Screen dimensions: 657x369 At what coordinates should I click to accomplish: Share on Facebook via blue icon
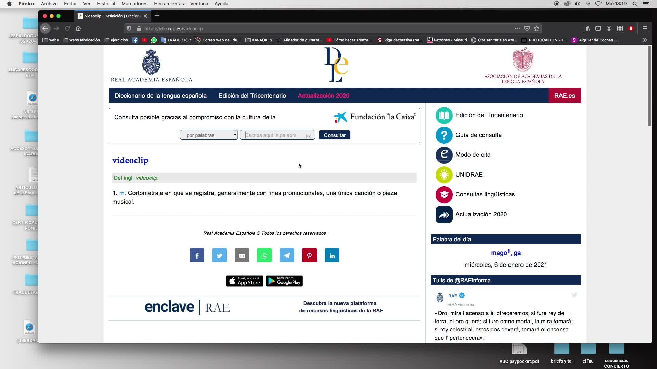pos(197,255)
